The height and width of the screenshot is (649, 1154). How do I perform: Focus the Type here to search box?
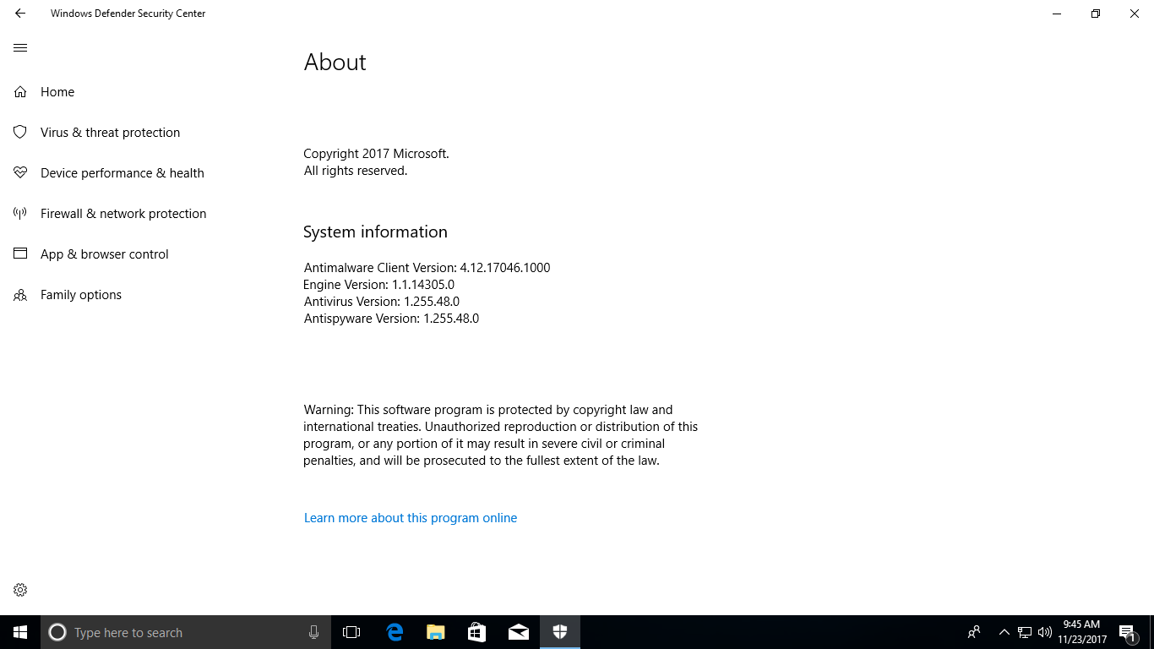click(186, 632)
